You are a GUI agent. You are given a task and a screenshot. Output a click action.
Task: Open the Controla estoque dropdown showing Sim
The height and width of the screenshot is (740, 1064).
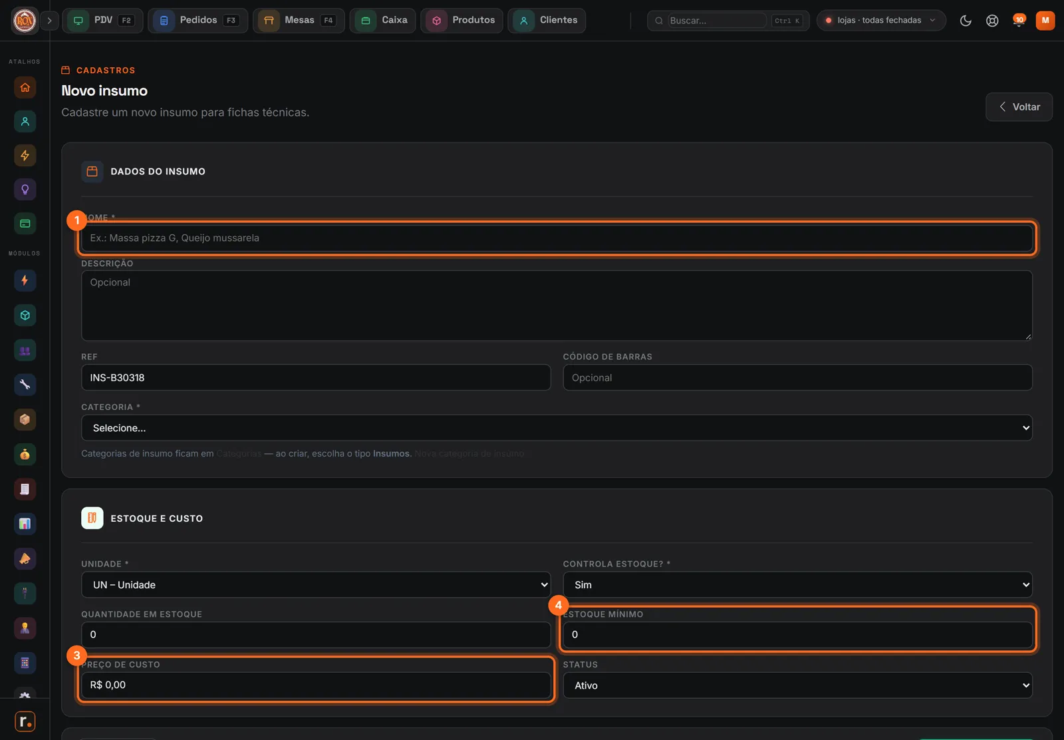pyautogui.click(x=797, y=585)
